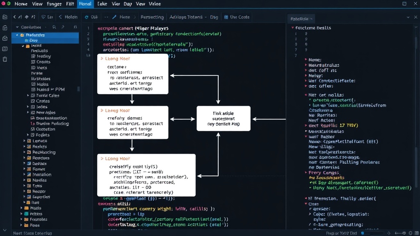Open the three-dot overflow in the toolbar
This screenshot has width=420, height=236.
tap(106, 17)
